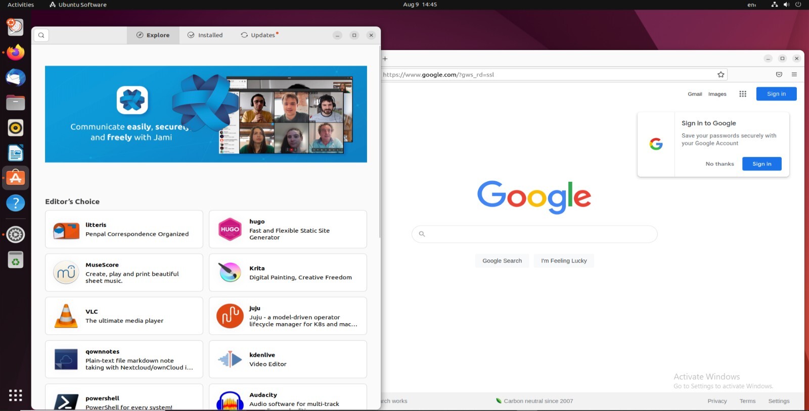Focus the Google search box
Screen dimensions: 809x411
(534, 234)
